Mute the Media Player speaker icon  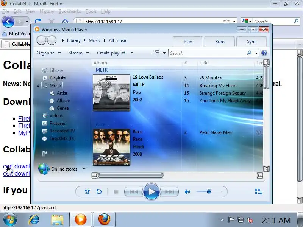pos(187,192)
